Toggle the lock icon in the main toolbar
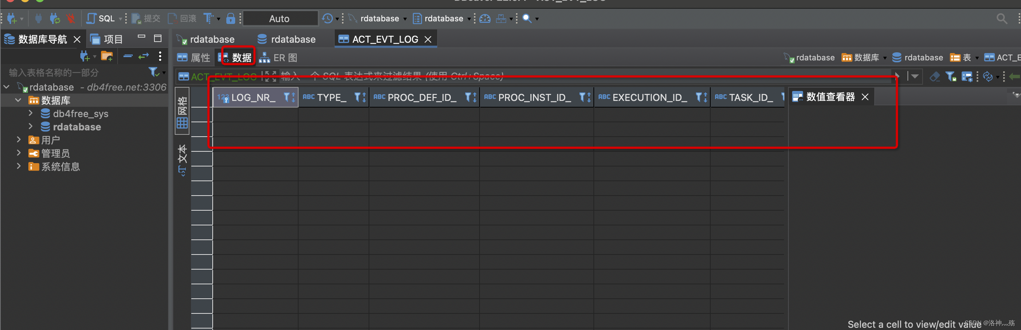Viewport: 1021px width, 330px height. [x=231, y=18]
